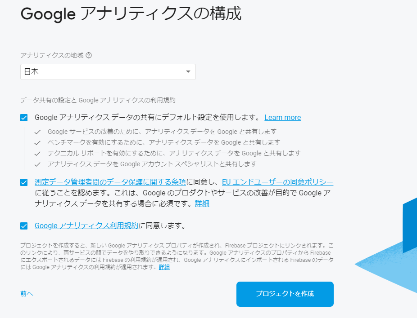The image size is (417, 318).
Task: Uncheck the default data sharing settings checkbox
Action: tap(24, 118)
